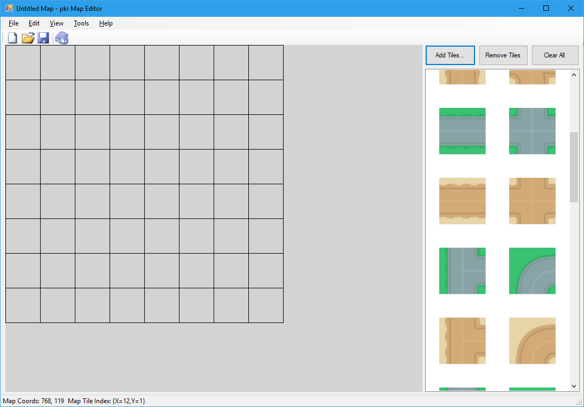Open the Tools menu
The image size is (584, 407).
click(x=81, y=23)
